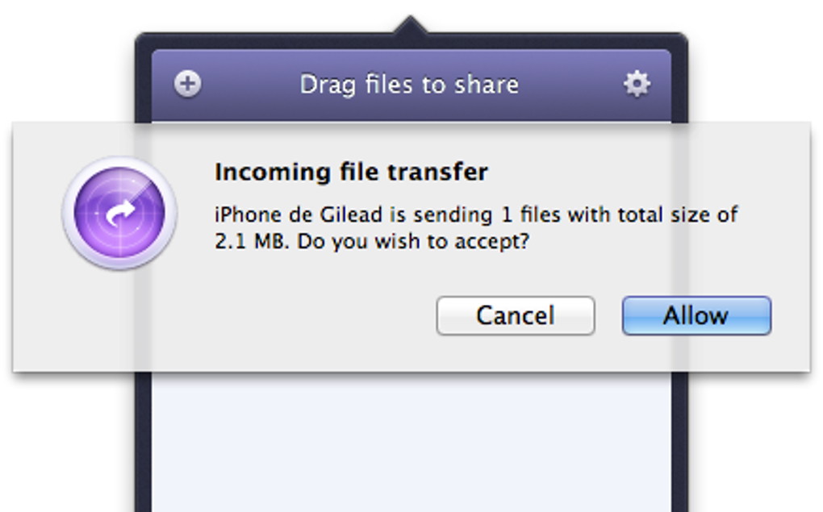
Task: Cancel the incoming file transfer
Action: (515, 315)
